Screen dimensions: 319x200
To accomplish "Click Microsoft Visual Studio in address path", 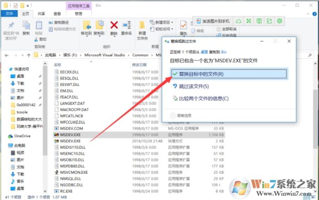I will tap(105, 55).
